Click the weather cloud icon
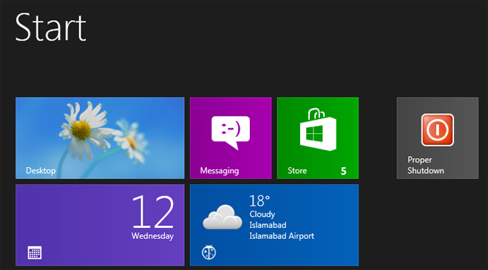Viewport: 488px width, 270px height. [223, 217]
